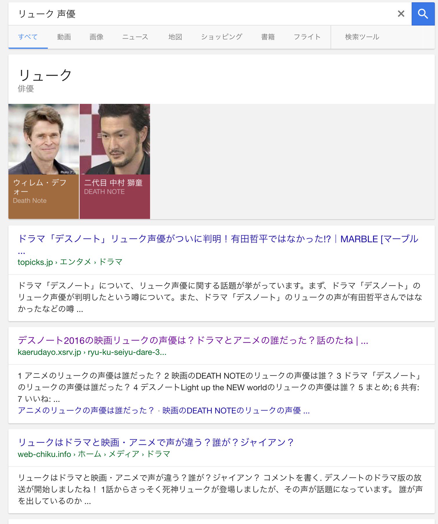Click the topicks.jp result snippet text

220,297
